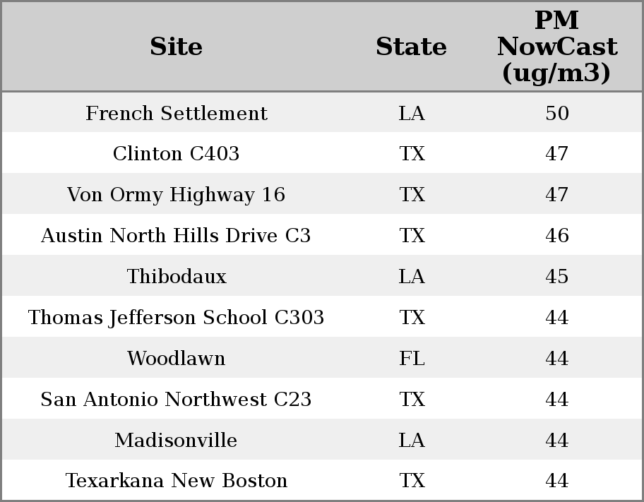Select the Texarkana New Boston cell
Image resolution: width=644 pixels, height=502 pixels.
(177, 481)
